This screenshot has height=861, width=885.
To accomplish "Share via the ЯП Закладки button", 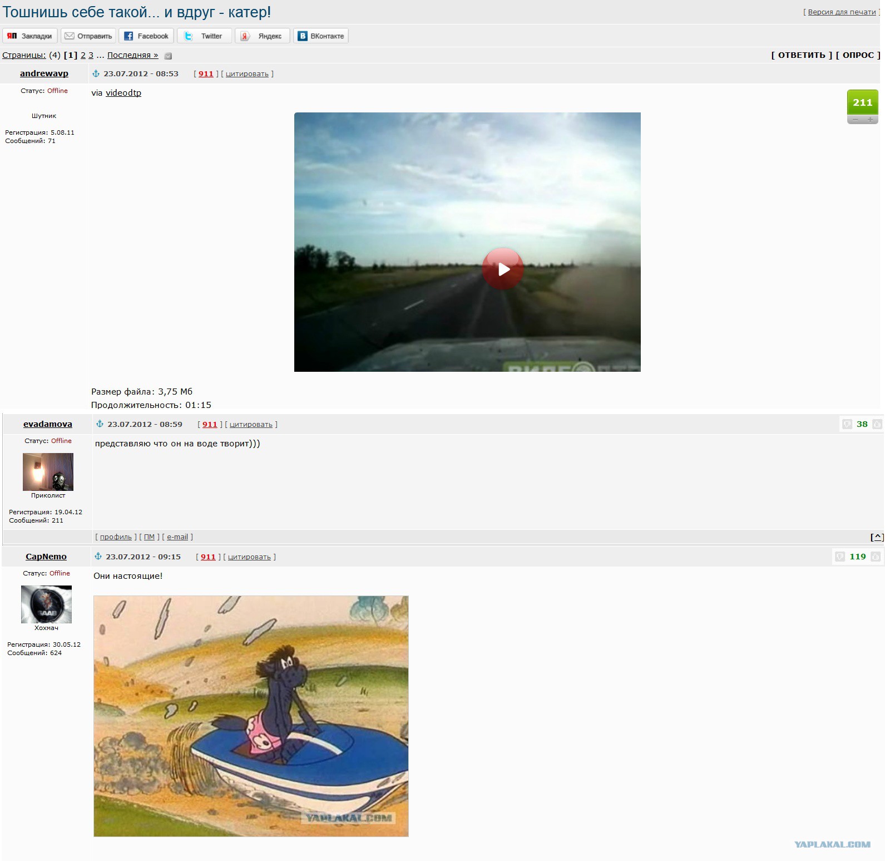I will pyautogui.click(x=30, y=36).
